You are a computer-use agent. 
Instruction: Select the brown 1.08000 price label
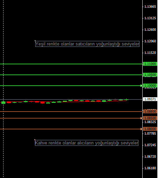[150, 129]
